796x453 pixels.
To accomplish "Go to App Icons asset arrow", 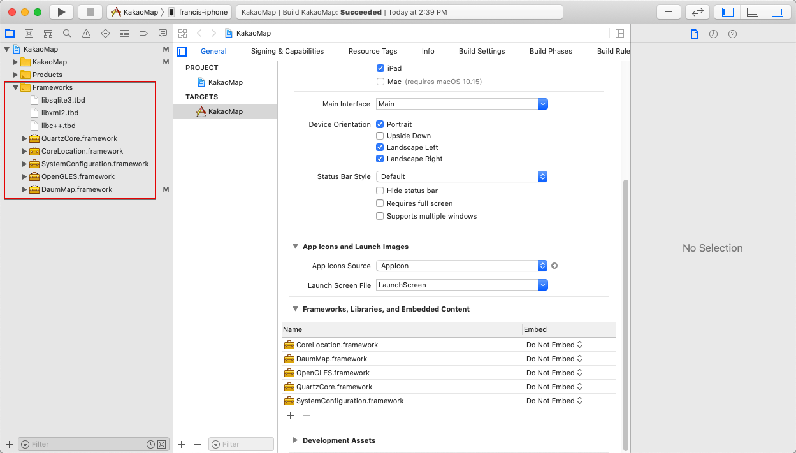I will [x=554, y=266].
